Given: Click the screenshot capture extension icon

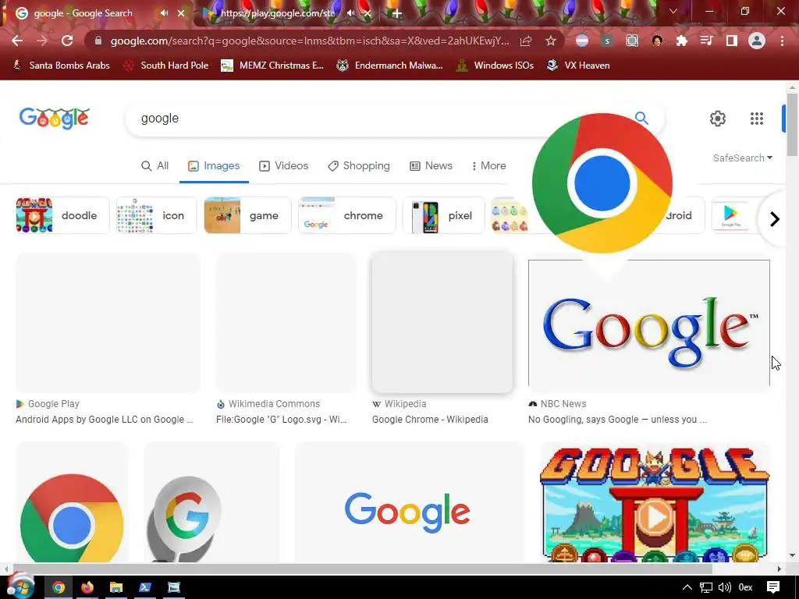Looking at the screenshot, I should [x=632, y=41].
